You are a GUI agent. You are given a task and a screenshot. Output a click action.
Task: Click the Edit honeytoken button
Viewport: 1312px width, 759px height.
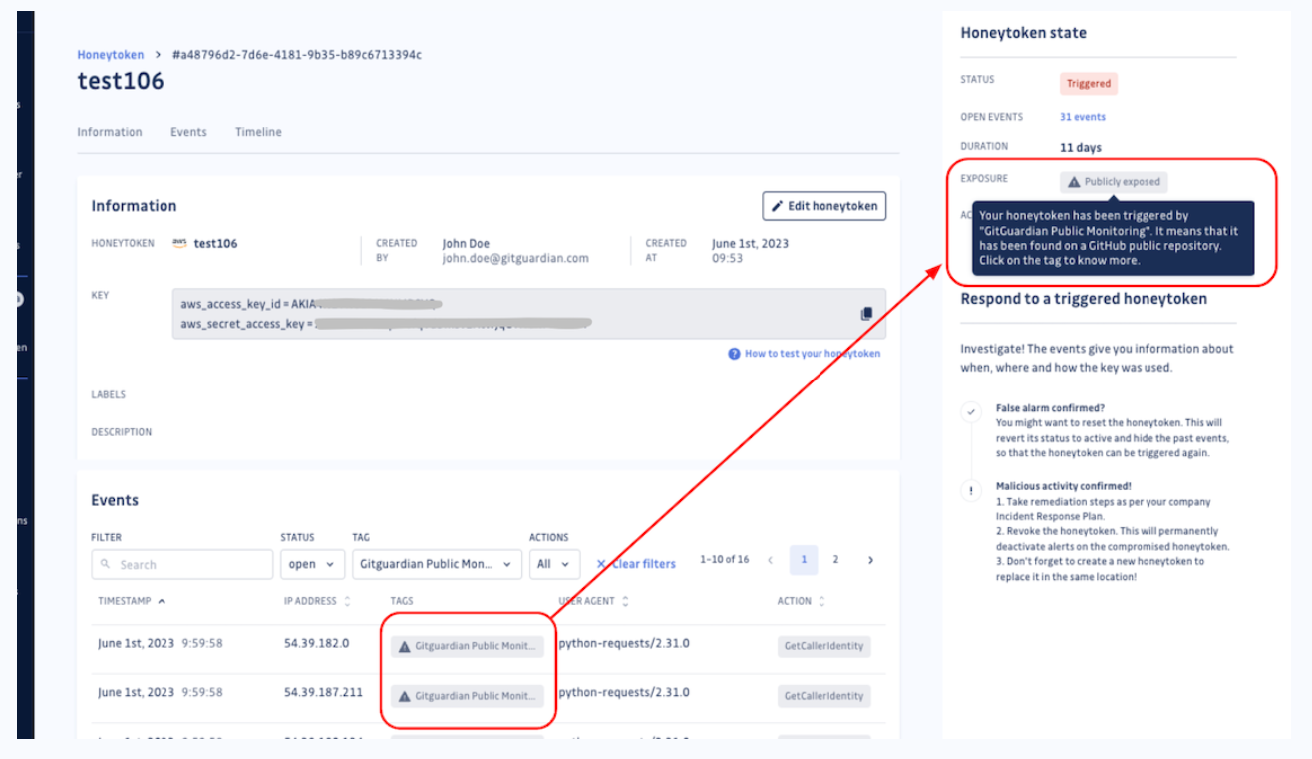click(823, 206)
